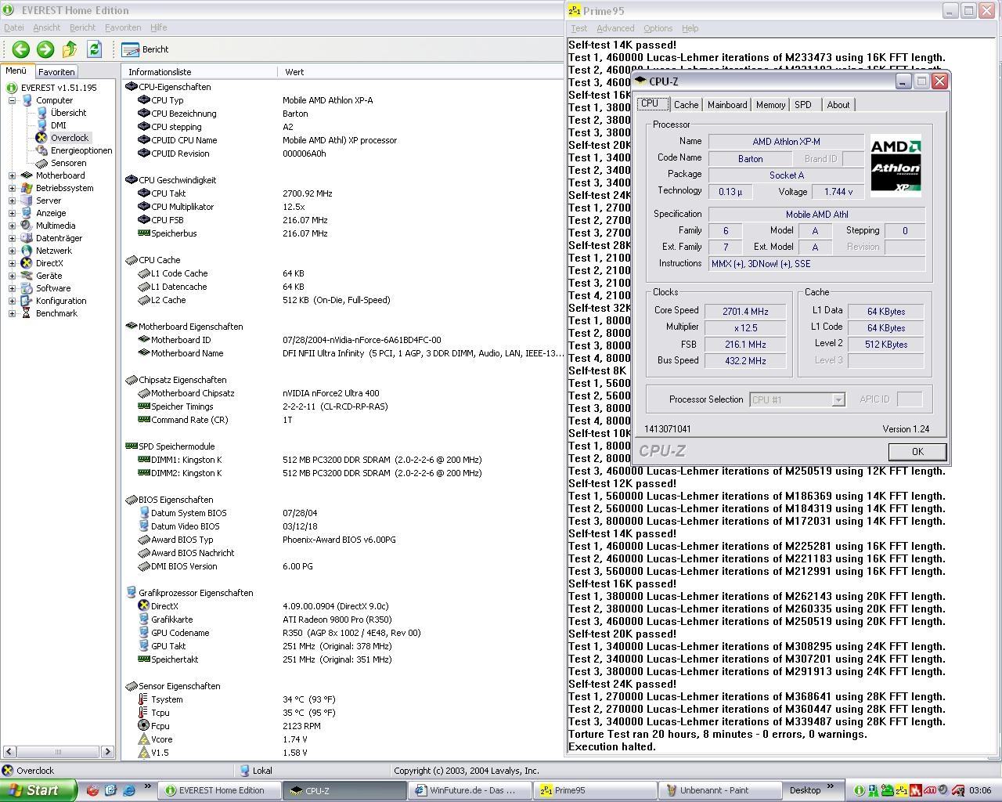The image size is (1002, 802).
Task: Open the Ansicht menu in EVEREST
Action: click(x=47, y=27)
